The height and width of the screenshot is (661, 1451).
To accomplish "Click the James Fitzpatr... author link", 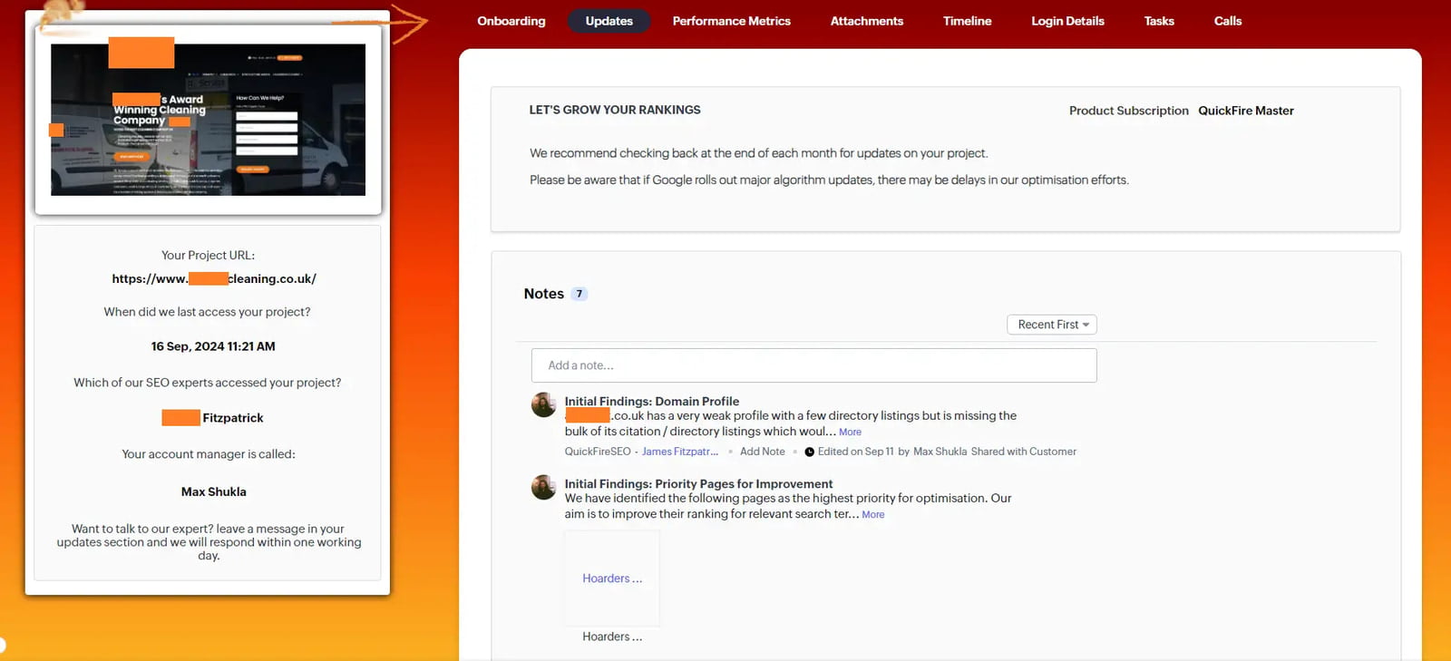I will tap(679, 452).
